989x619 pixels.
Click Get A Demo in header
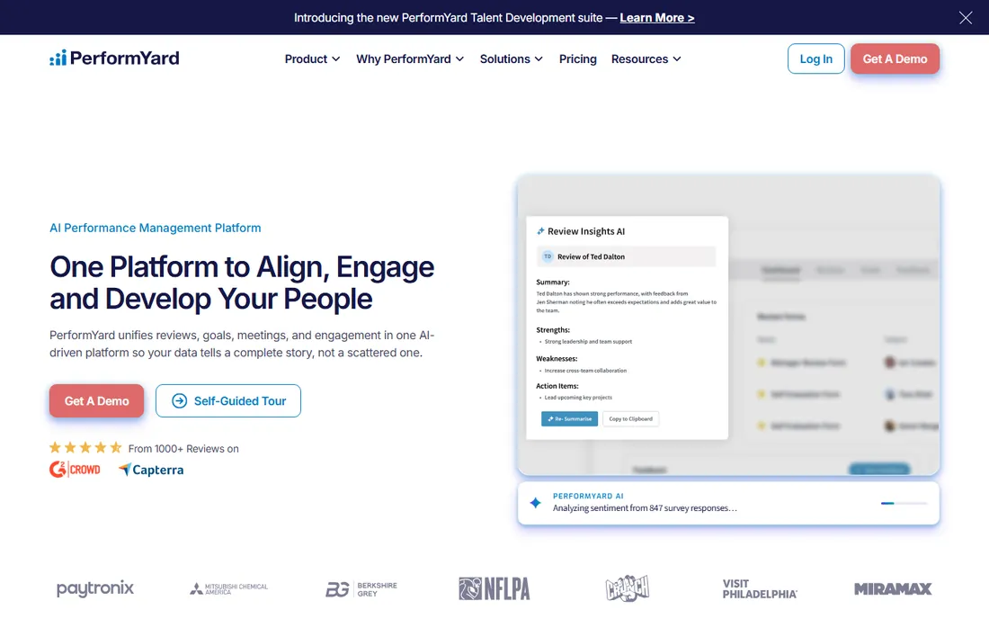click(x=895, y=58)
